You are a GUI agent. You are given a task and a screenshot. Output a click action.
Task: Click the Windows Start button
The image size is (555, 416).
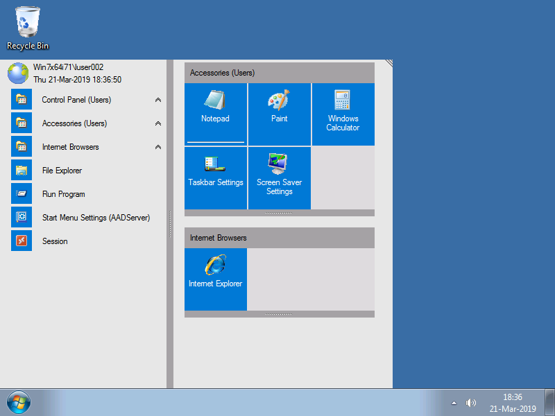pos(19,402)
